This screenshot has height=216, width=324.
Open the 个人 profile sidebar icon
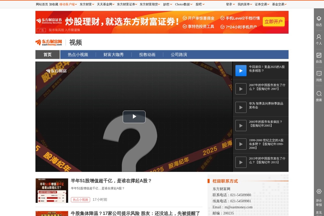coord(319,40)
